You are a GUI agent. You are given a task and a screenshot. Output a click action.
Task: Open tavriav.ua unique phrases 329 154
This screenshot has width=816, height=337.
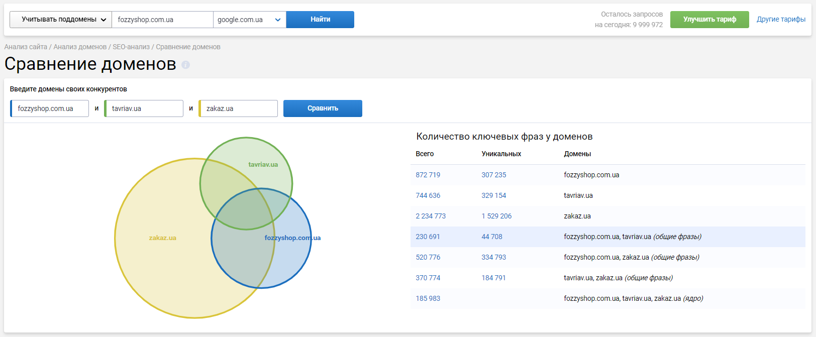click(x=493, y=195)
